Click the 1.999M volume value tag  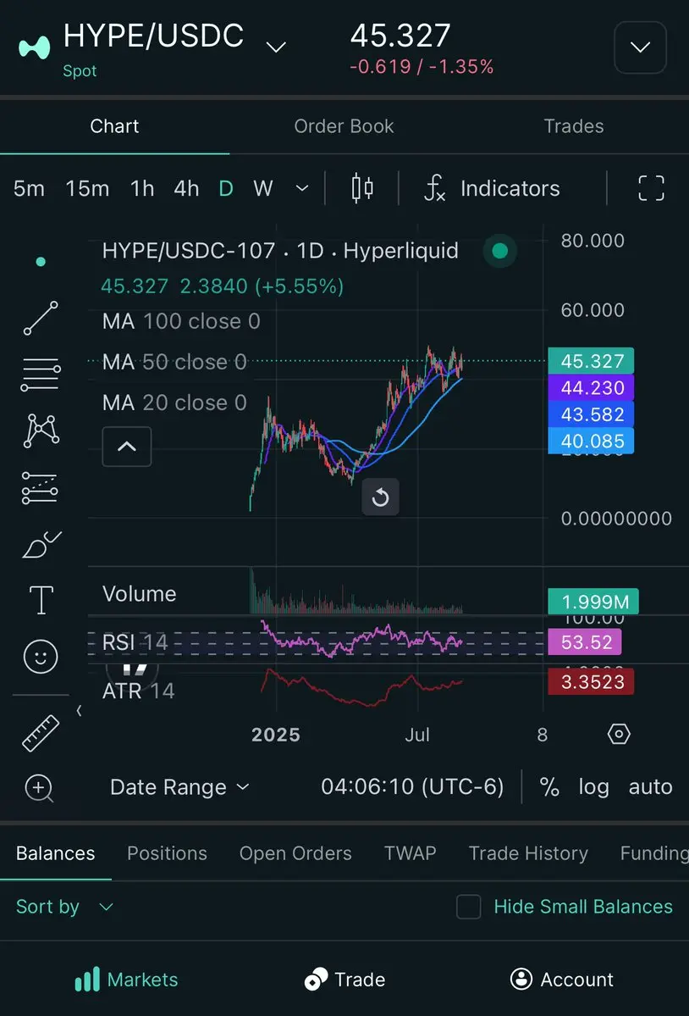point(593,602)
